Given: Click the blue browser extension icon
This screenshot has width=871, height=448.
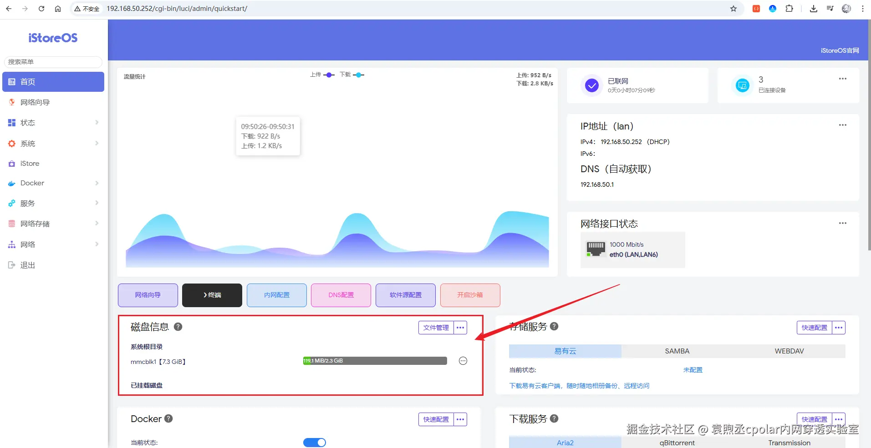Looking at the screenshot, I should click(773, 9).
